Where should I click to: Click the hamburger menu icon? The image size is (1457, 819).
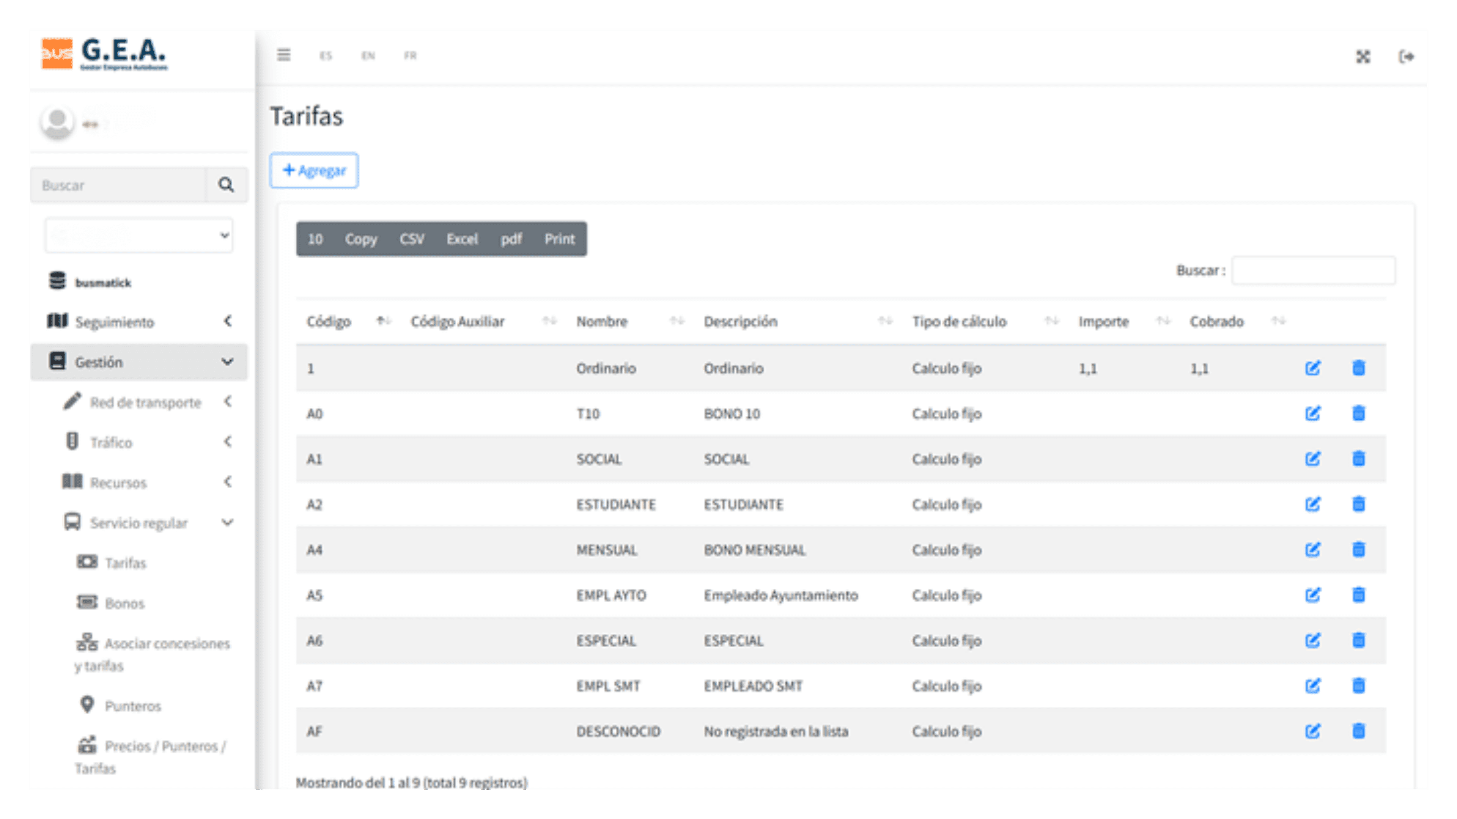[x=283, y=55]
